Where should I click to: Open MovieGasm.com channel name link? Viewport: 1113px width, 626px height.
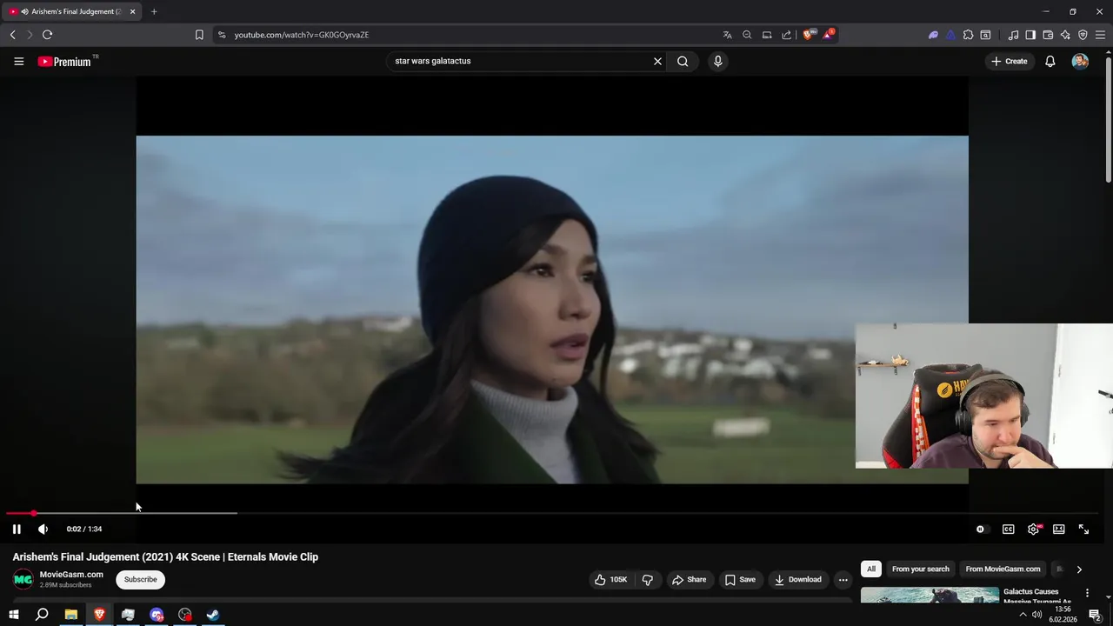(x=71, y=574)
